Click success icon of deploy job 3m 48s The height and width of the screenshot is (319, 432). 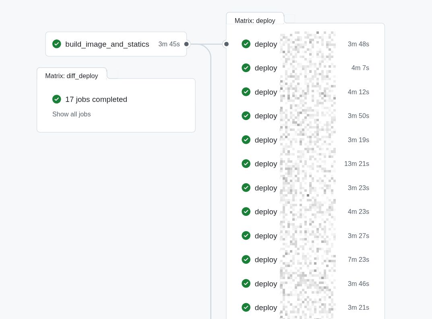click(246, 44)
